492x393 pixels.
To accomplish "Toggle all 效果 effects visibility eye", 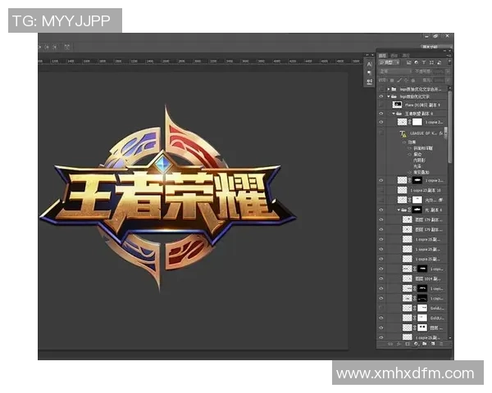I will click(404, 142).
